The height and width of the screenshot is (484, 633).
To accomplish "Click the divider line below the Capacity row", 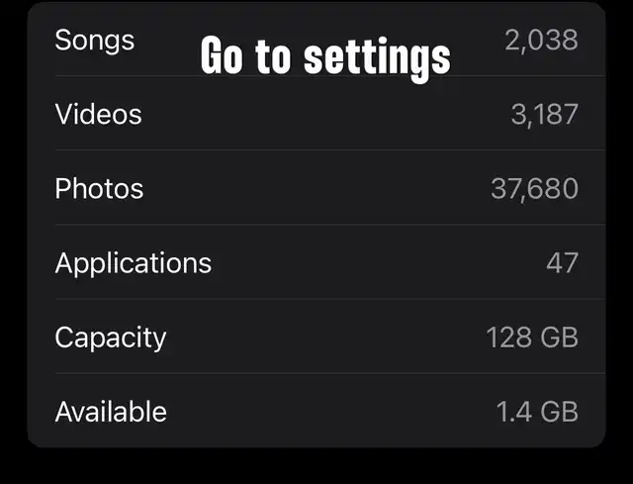I will click(329, 373).
